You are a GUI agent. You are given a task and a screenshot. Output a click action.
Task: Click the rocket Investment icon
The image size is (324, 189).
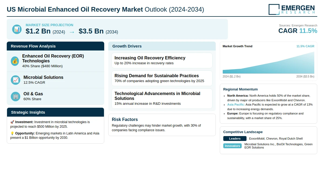(12, 122)
